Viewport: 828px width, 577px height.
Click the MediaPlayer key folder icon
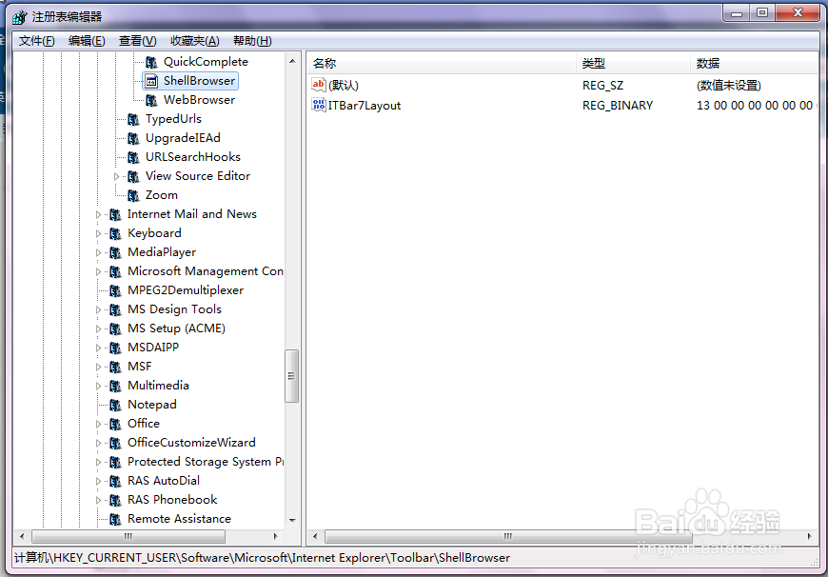pos(116,252)
